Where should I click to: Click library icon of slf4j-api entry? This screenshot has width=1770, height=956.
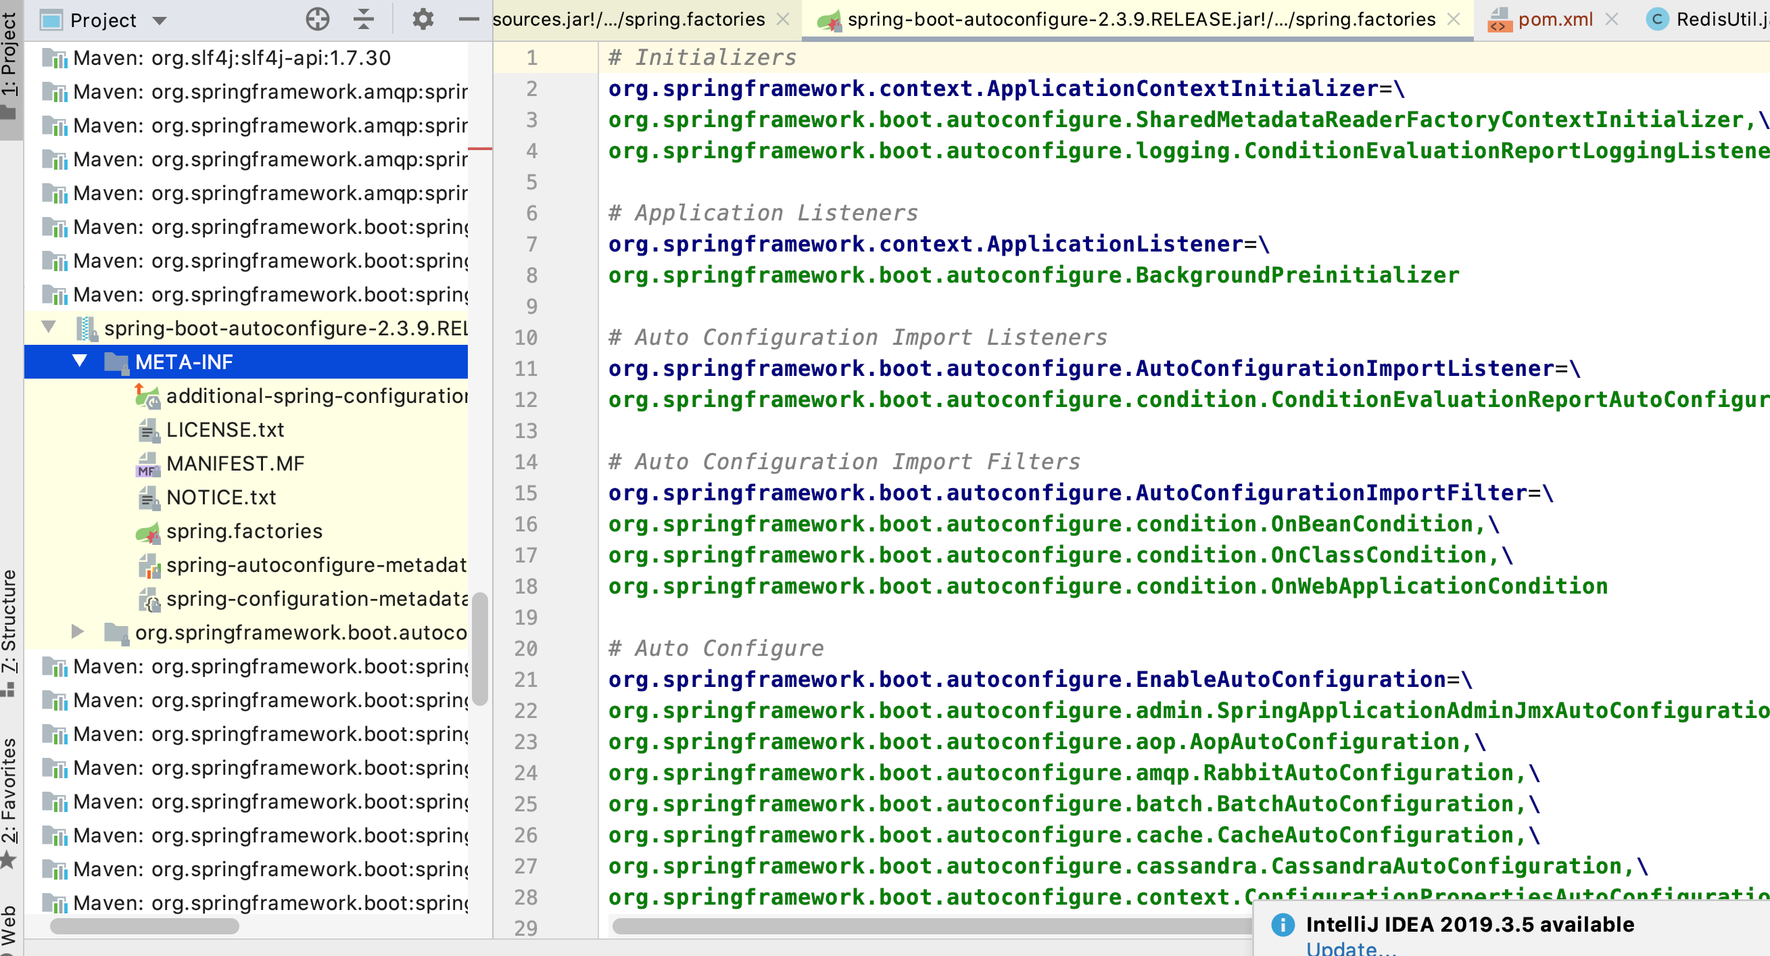[x=55, y=58]
